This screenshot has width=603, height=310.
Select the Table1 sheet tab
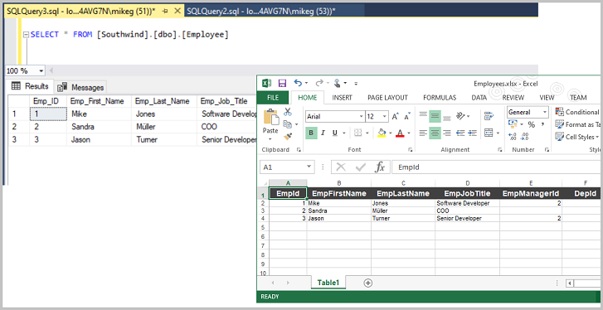328,283
